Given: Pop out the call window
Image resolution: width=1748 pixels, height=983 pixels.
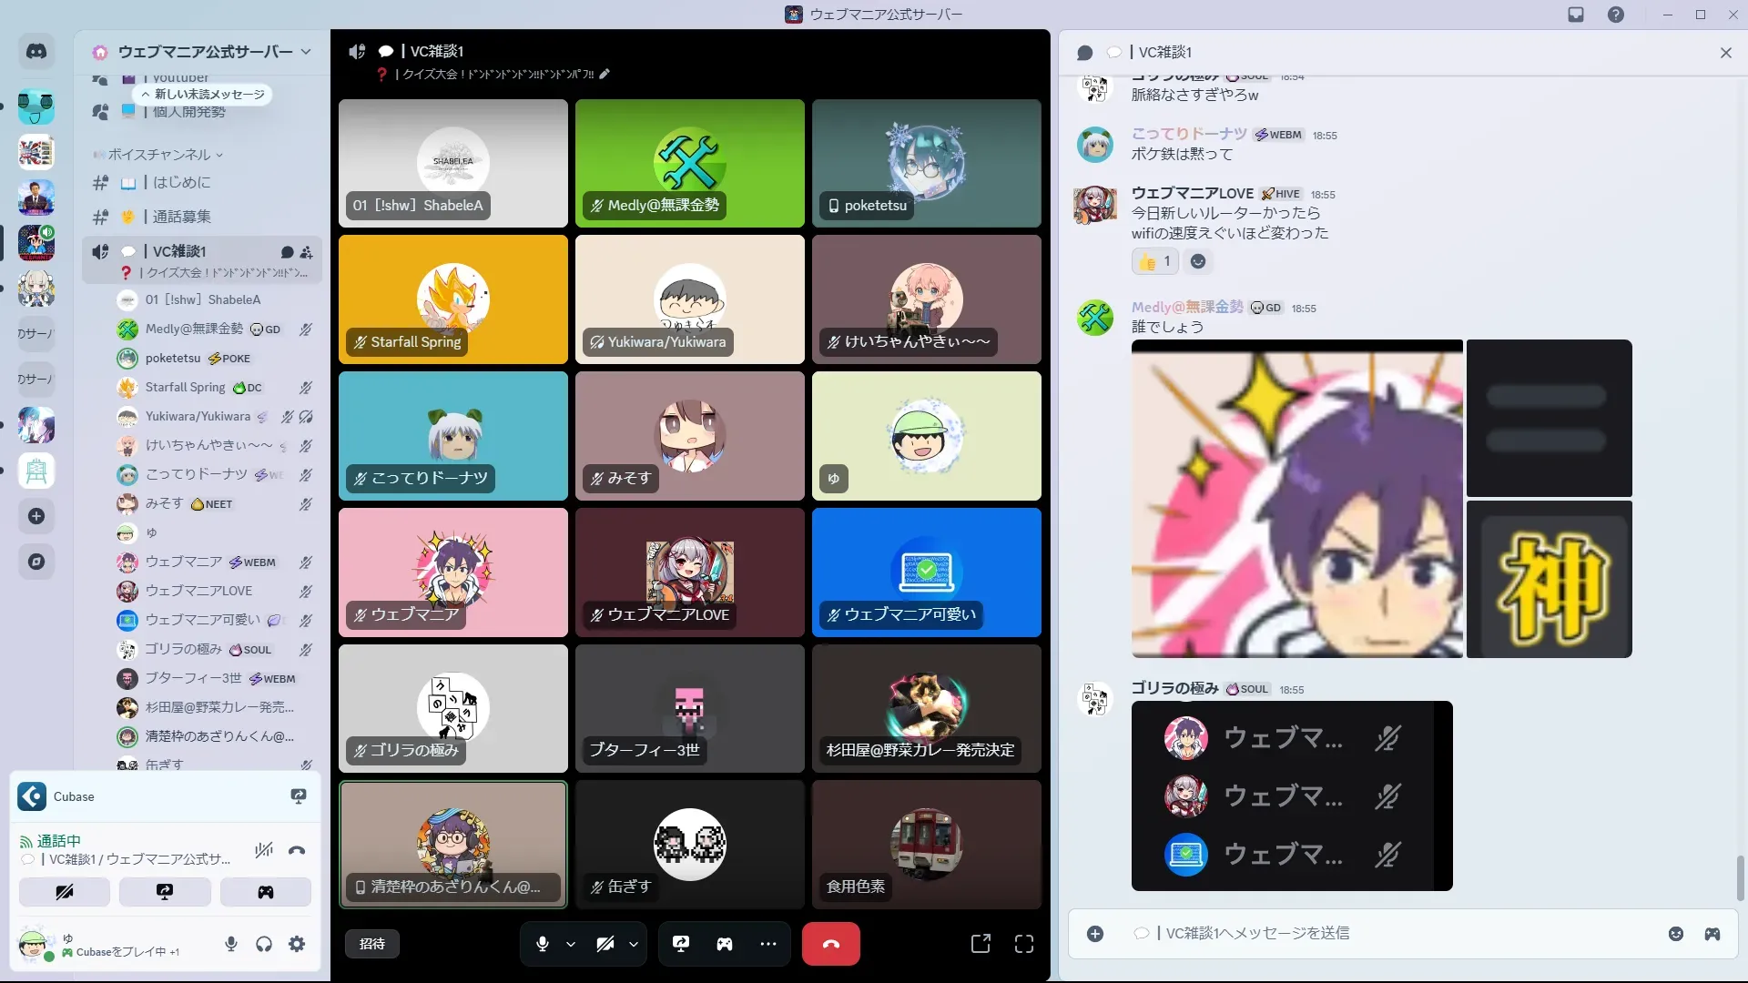Looking at the screenshot, I should pyautogui.click(x=981, y=944).
